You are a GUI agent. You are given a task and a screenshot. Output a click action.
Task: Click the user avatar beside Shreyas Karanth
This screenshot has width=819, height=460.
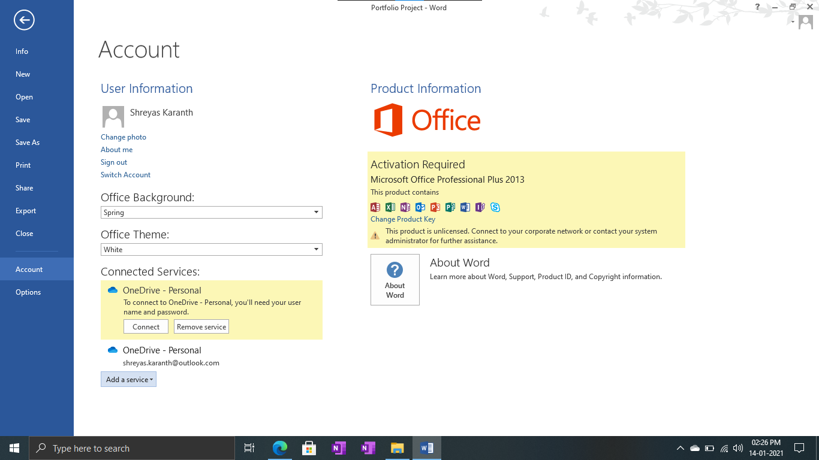point(113,117)
